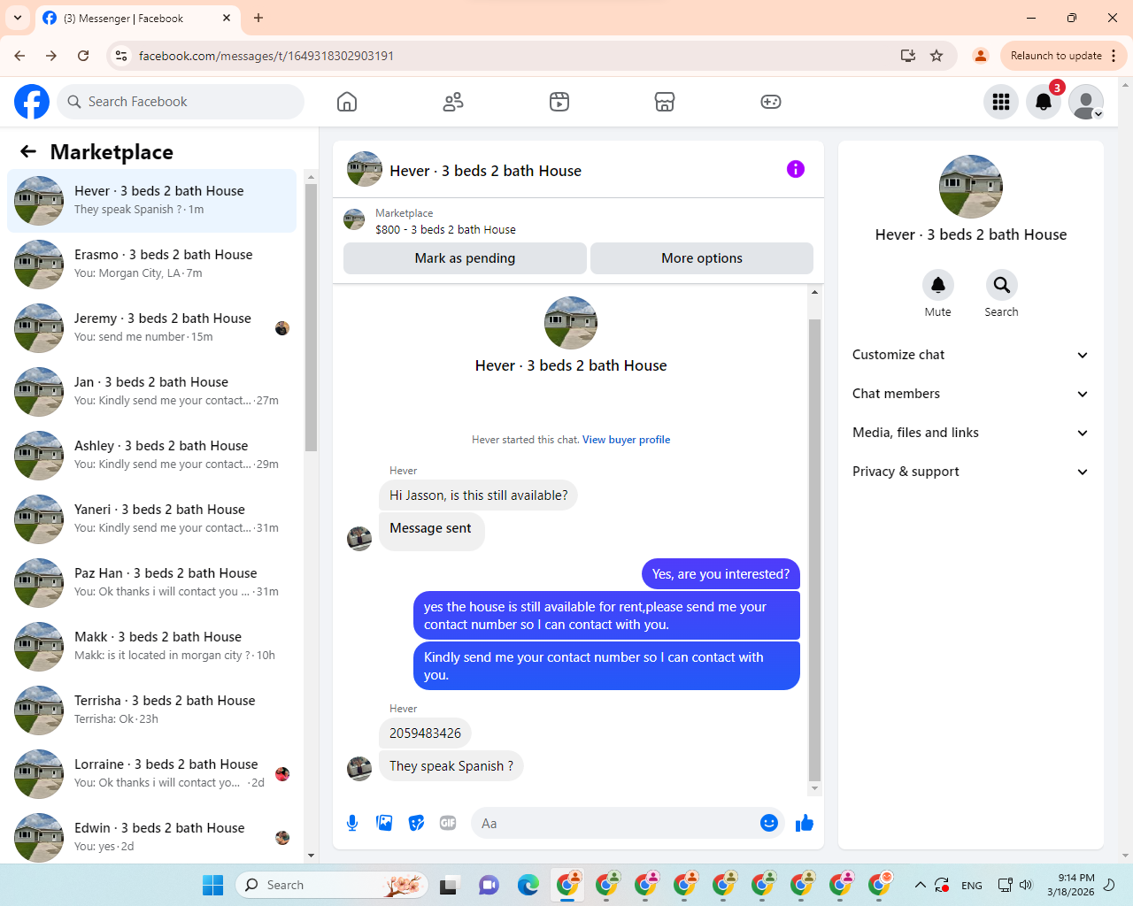
Task: Open a new browser tab
Action: pos(258,18)
